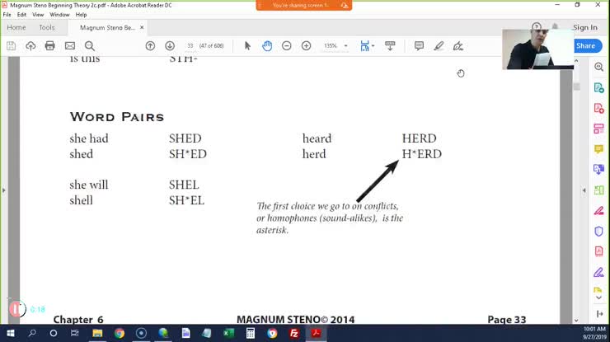Open the Edit menu

(21, 14)
